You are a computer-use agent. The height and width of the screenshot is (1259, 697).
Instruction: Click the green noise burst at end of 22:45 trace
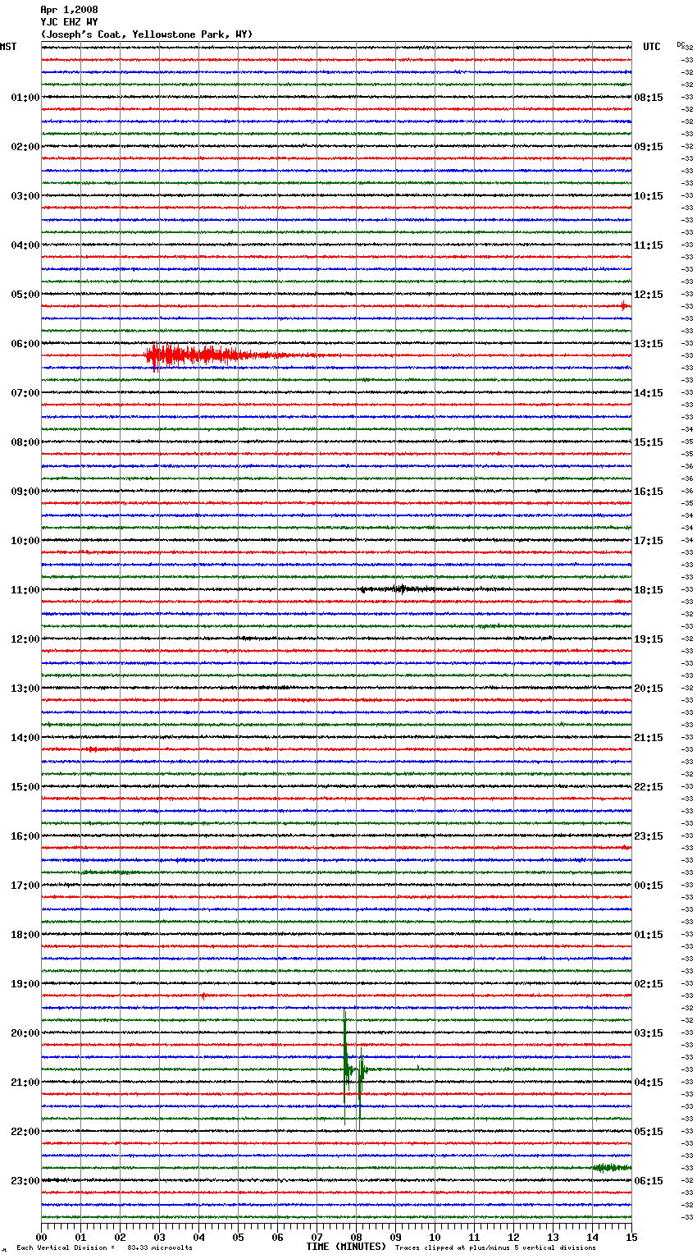tap(612, 1167)
